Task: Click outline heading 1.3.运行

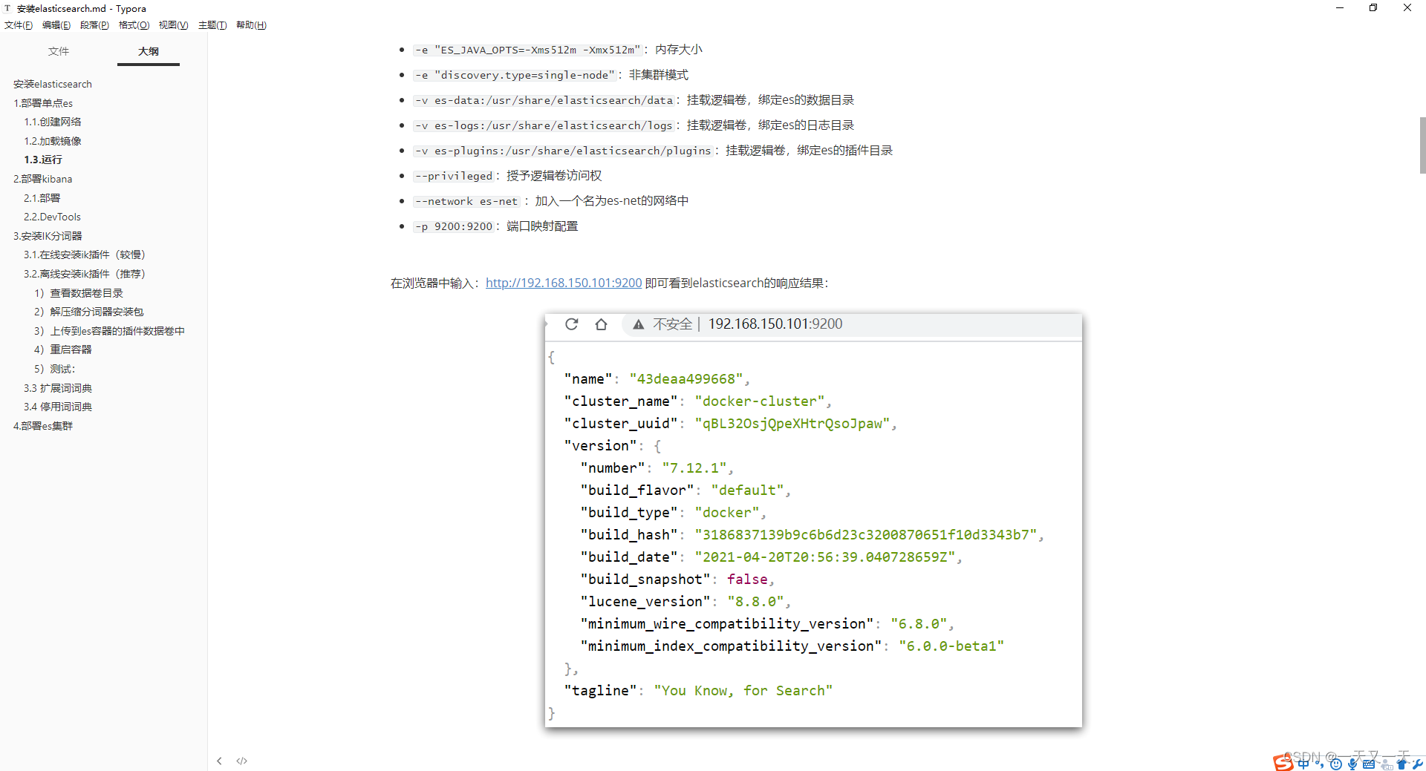Action: coord(43,160)
